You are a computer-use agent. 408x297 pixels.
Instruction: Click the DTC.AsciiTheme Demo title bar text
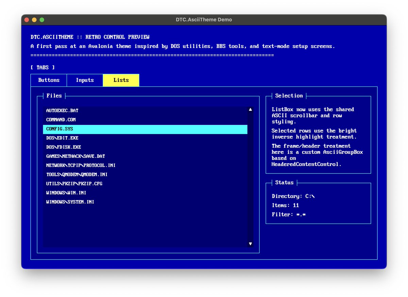(x=204, y=20)
